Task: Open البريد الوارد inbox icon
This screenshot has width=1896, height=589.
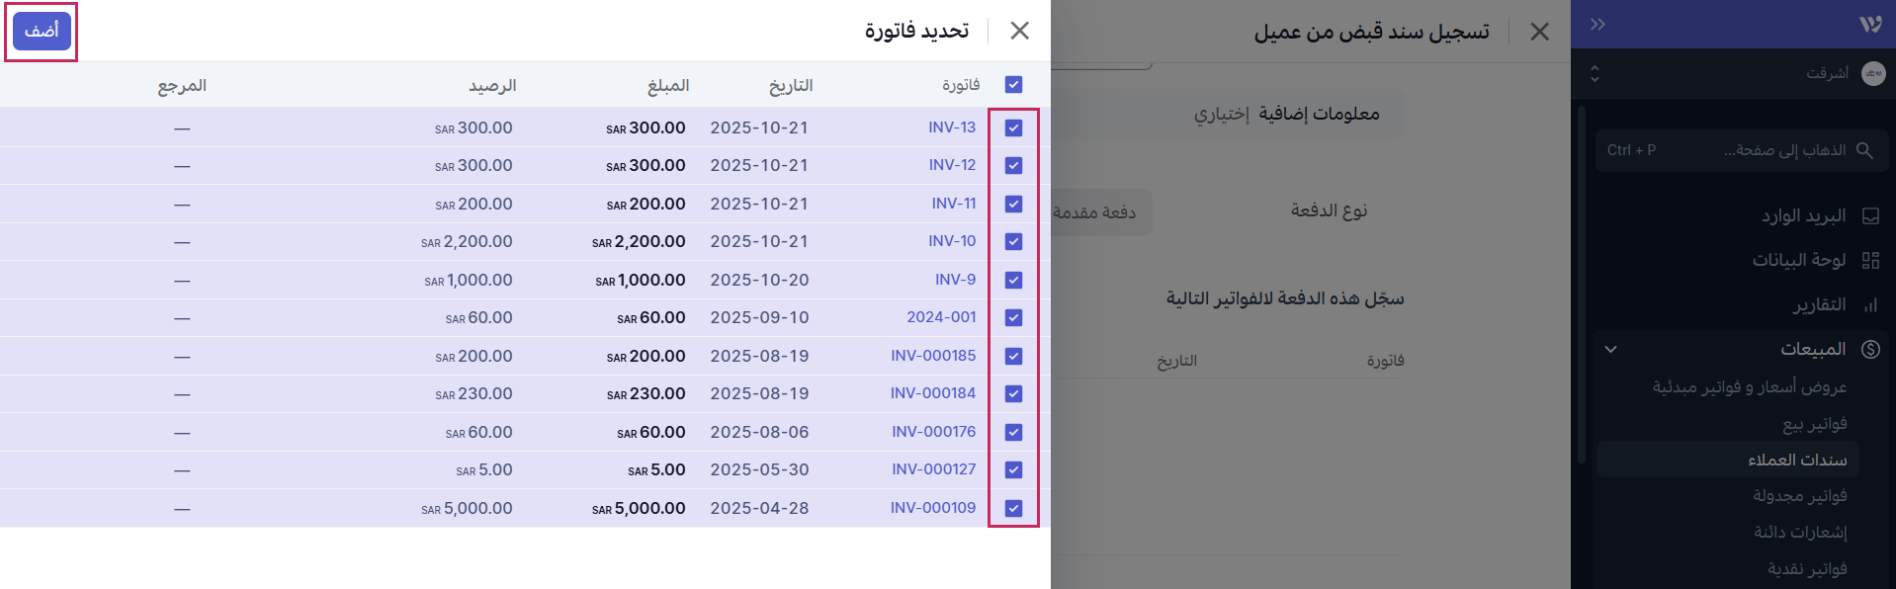Action: coord(1870,215)
